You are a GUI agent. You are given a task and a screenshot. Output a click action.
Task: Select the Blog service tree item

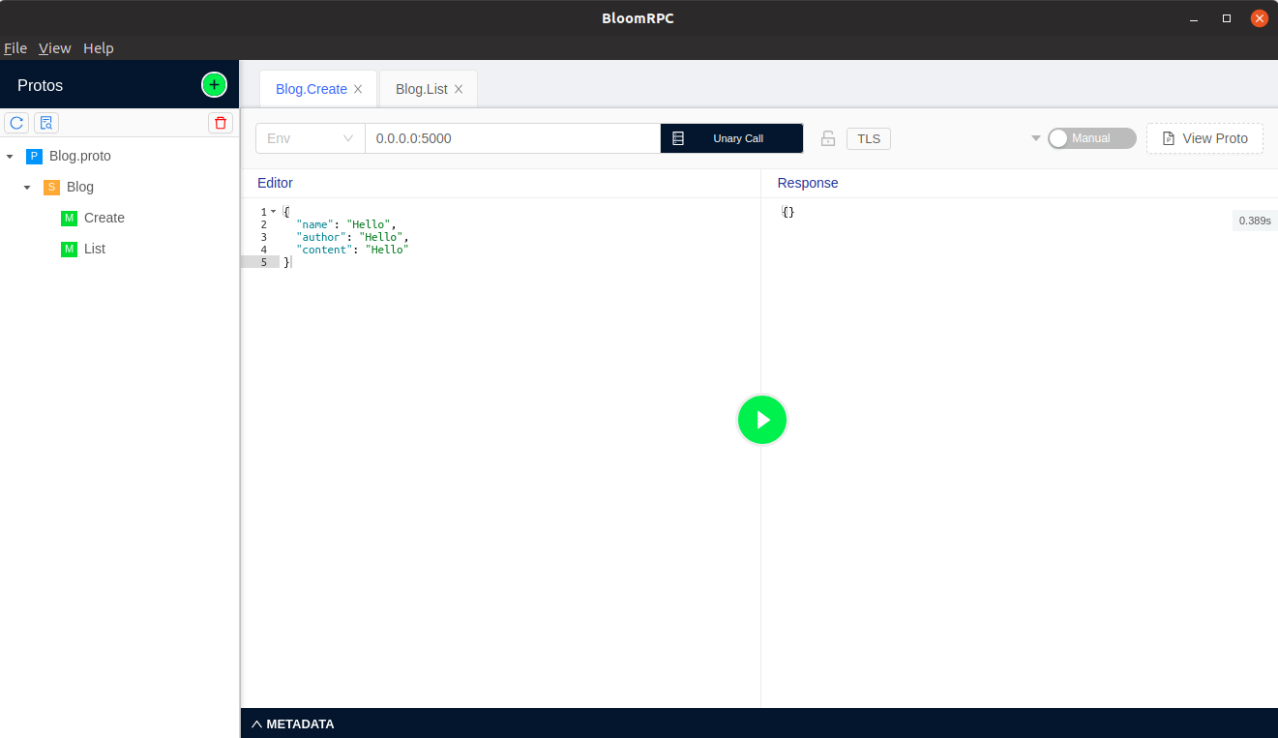pyautogui.click(x=80, y=187)
